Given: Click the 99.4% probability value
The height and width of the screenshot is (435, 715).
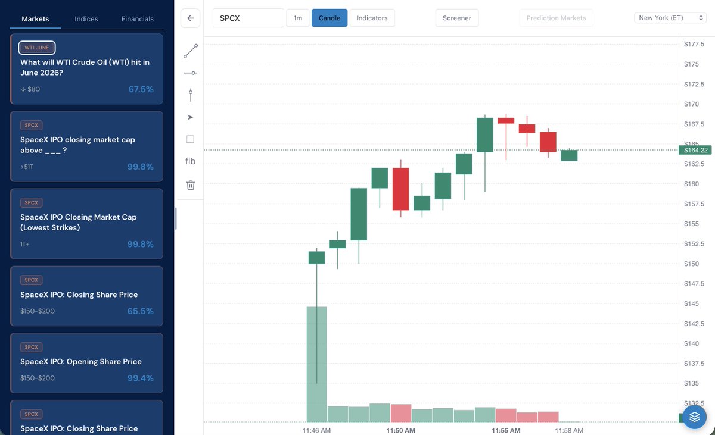Looking at the screenshot, I should (141, 378).
